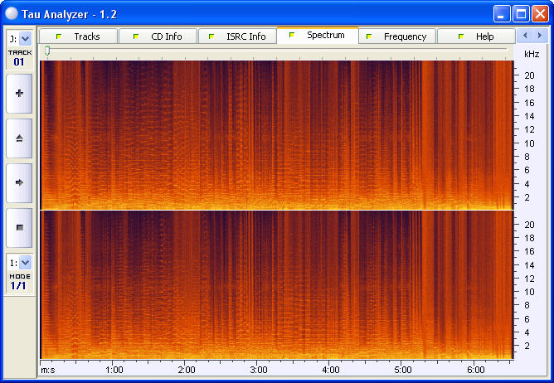Viewport: 554px width, 383px height.
Task: Maximize the Tau Analyzer window
Action: 521,12
